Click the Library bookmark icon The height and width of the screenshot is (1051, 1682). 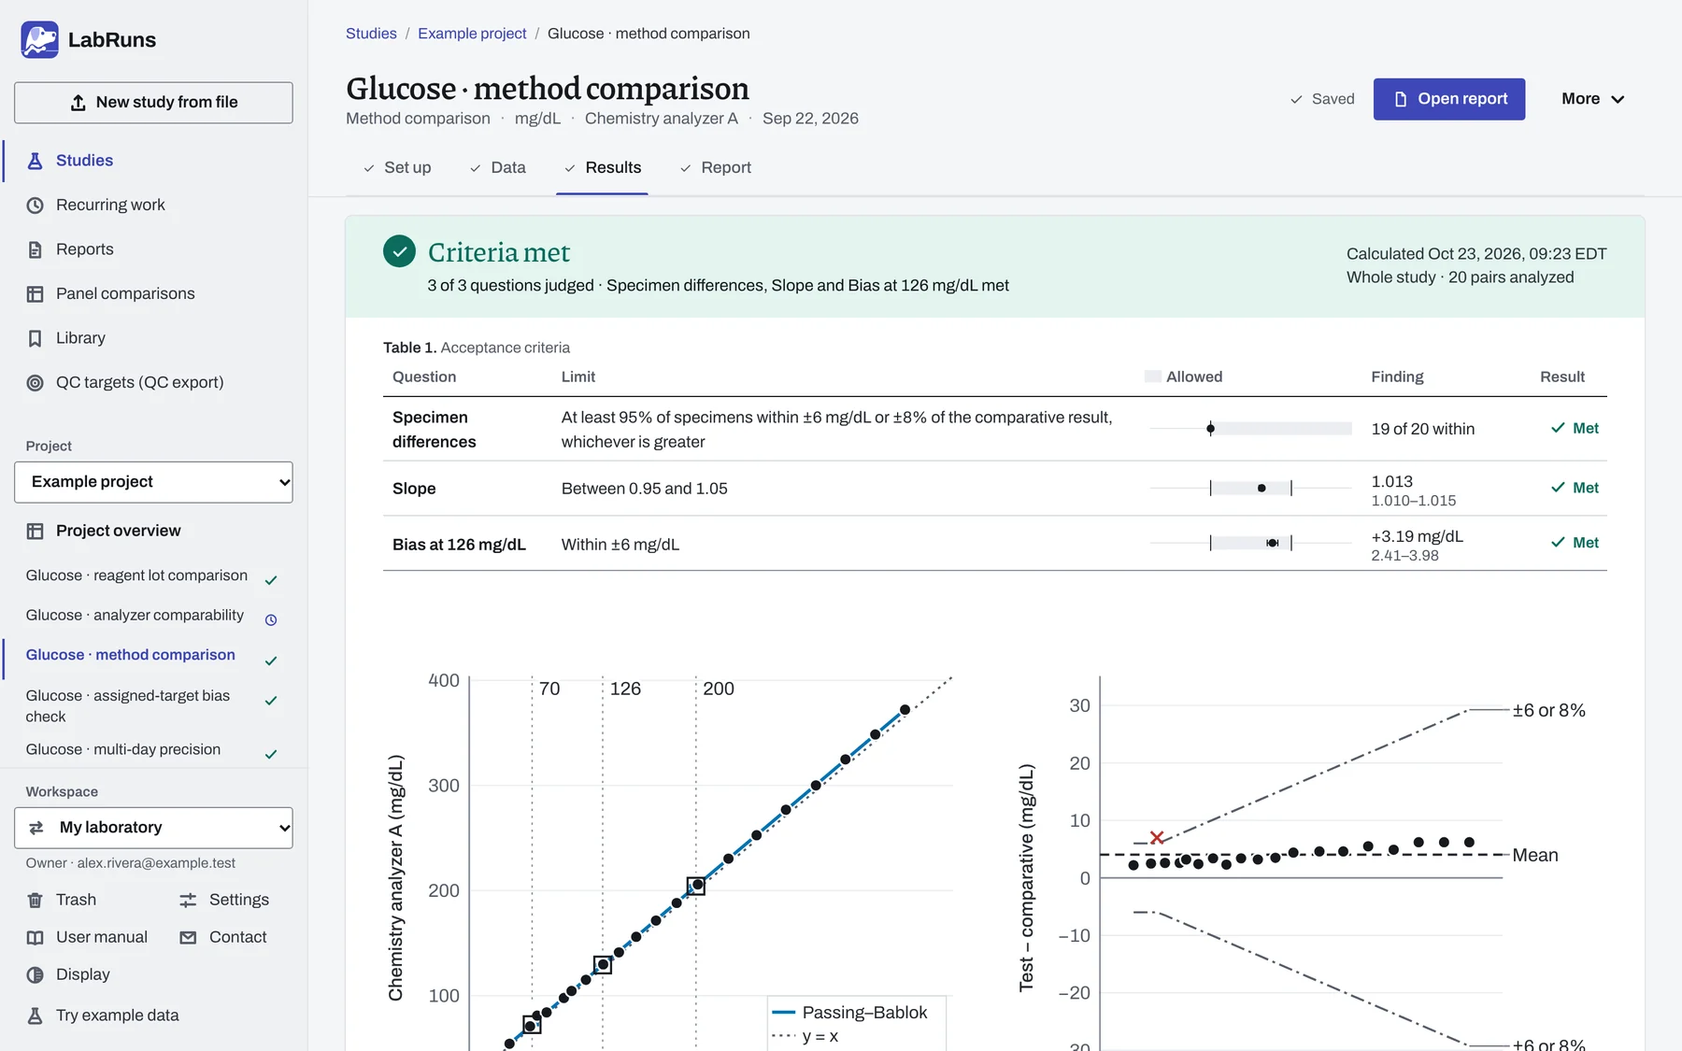click(x=35, y=338)
